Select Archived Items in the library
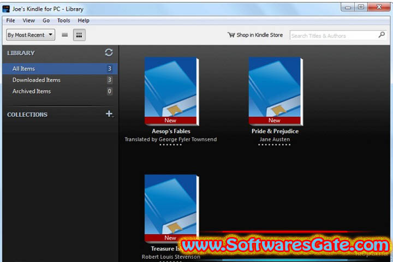The height and width of the screenshot is (262, 393). (59, 91)
